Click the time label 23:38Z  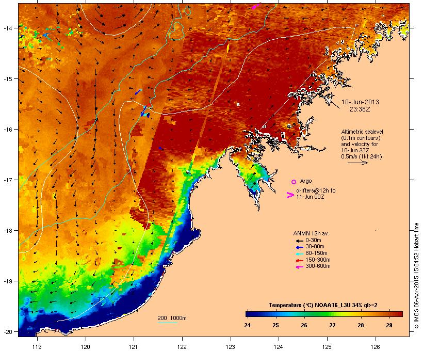tap(360, 109)
